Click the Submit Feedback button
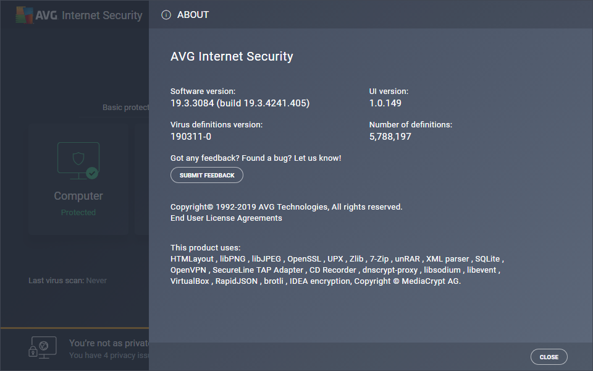 pos(206,175)
